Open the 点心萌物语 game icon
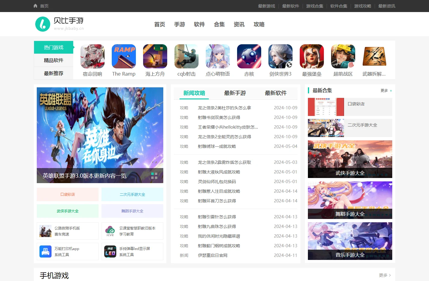 tap(218, 56)
